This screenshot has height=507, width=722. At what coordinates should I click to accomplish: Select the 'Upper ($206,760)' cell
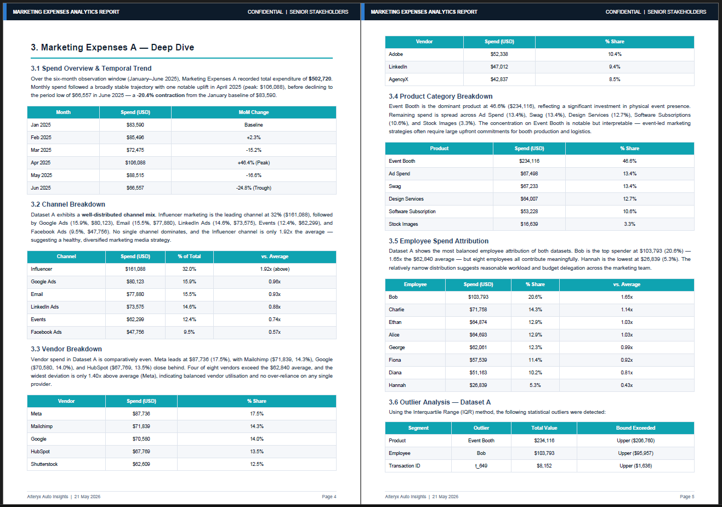[x=635, y=441]
